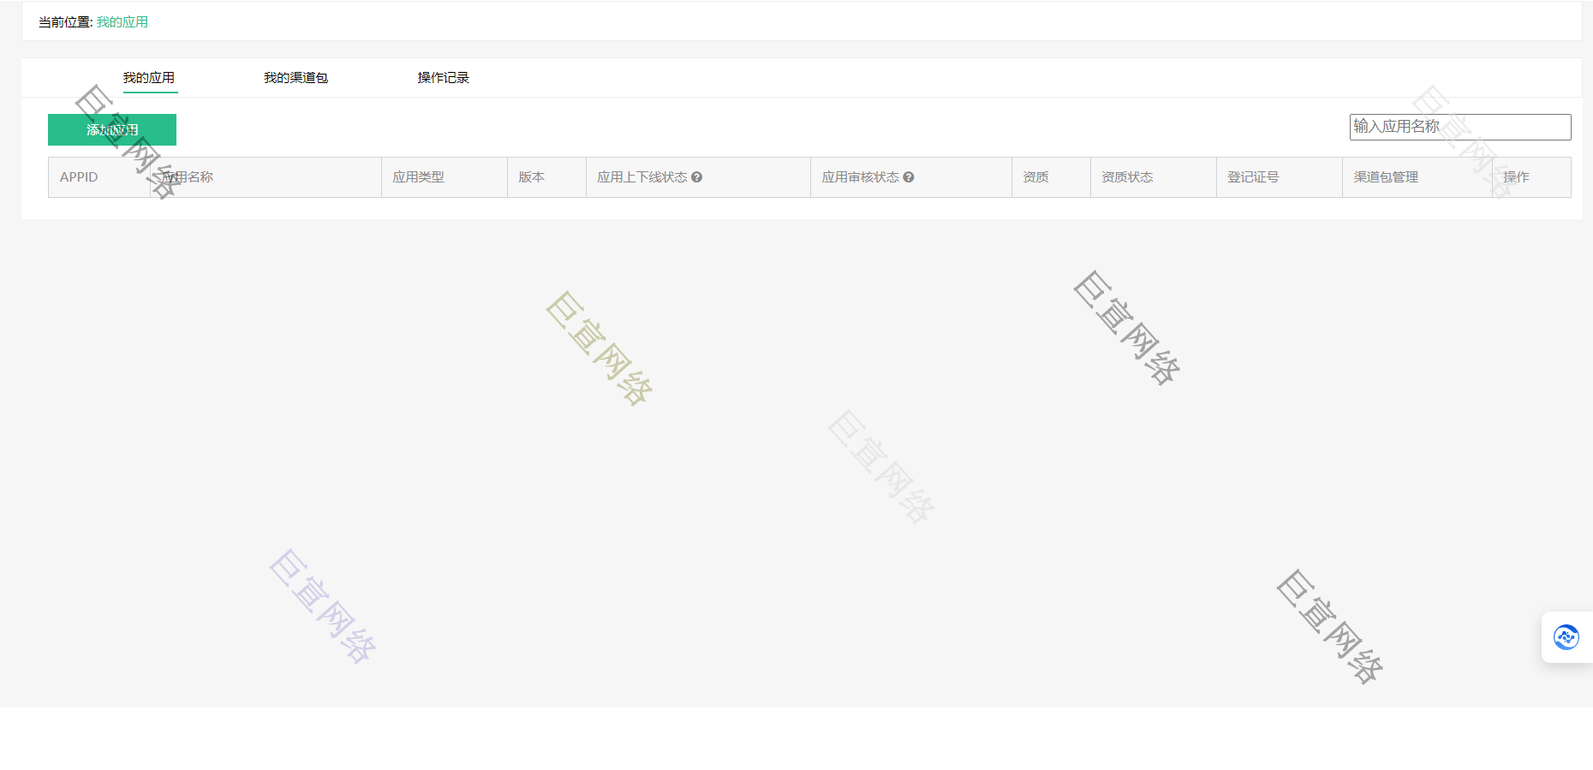Click the green 添加应用 button
This screenshot has width=1593, height=770.
point(112,129)
